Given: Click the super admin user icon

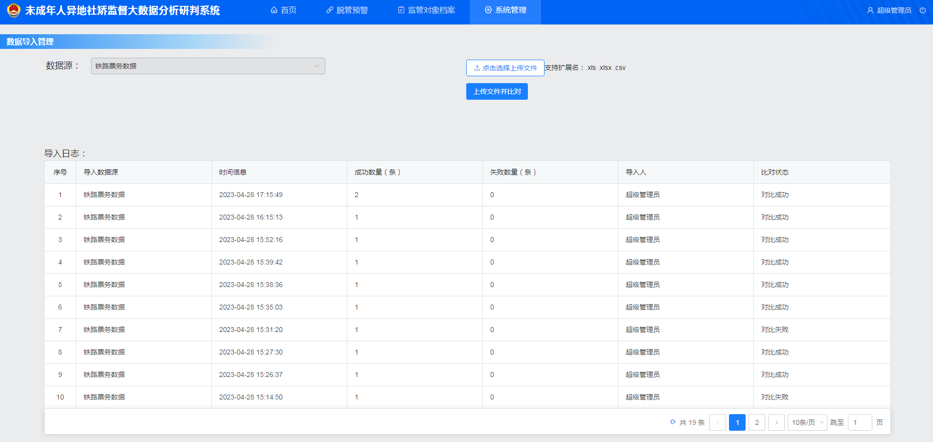Looking at the screenshot, I should [x=870, y=10].
